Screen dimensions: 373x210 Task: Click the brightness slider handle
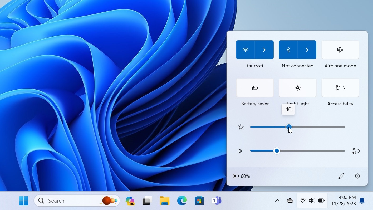coord(289,127)
